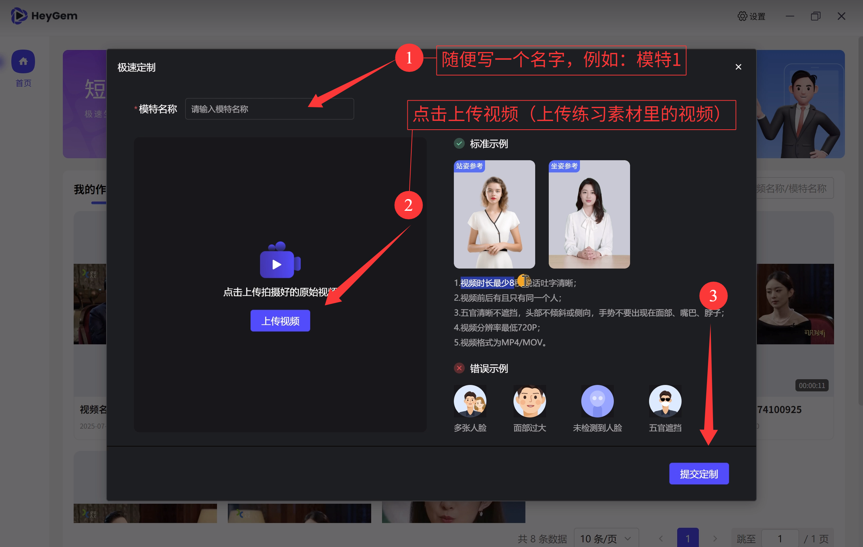
Task: Open settings via the gear icon
Action: point(742,16)
